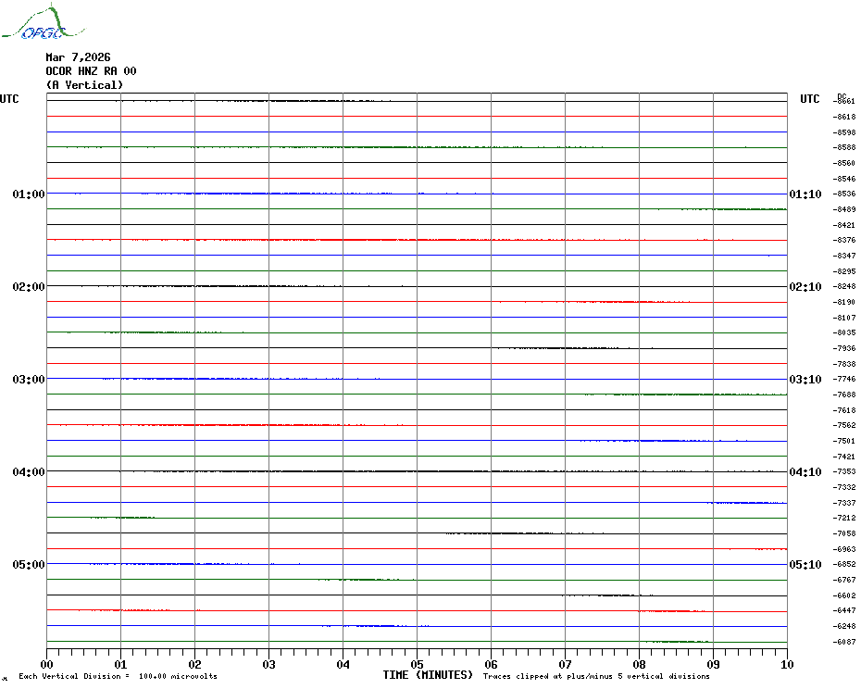This screenshot has height=689, width=861.
Task: Click the 00 minute mark on time axis
Action: coord(47,664)
